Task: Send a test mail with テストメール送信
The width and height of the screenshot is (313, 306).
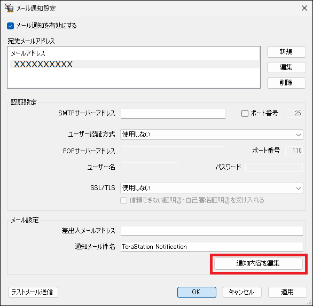Action: 33,292
